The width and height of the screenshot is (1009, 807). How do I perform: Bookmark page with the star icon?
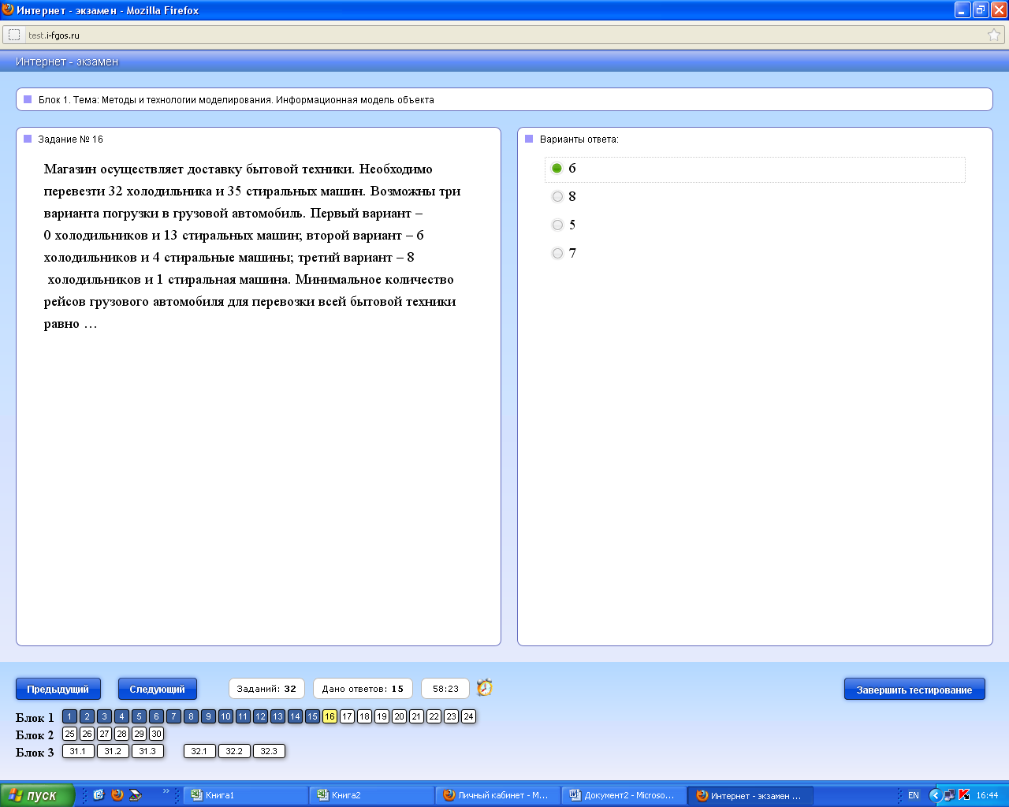[994, 35]
